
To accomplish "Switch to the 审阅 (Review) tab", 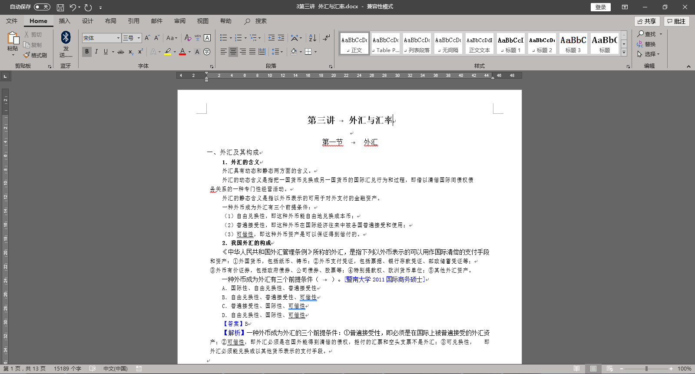I will tap(179, 21).
